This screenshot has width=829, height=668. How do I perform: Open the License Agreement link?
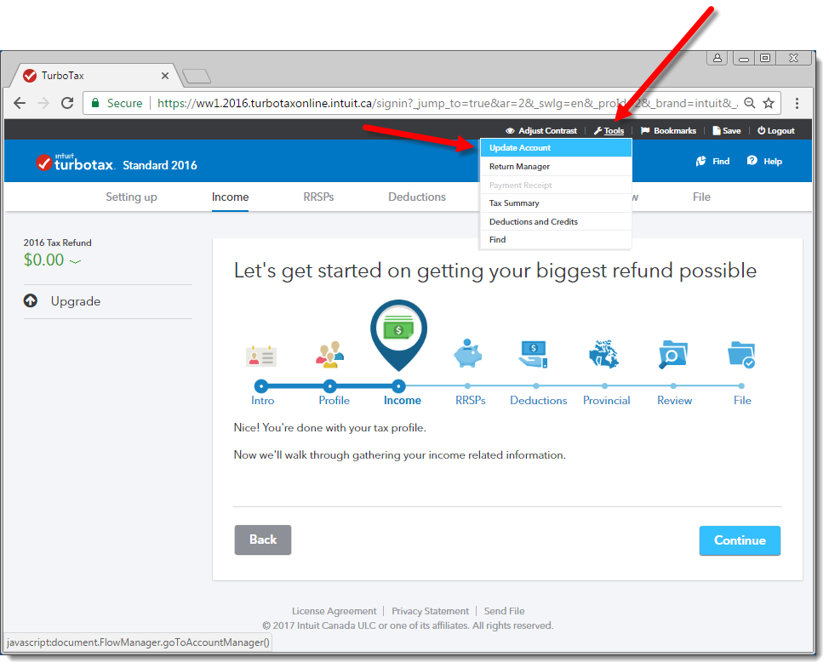click(334, 611)
